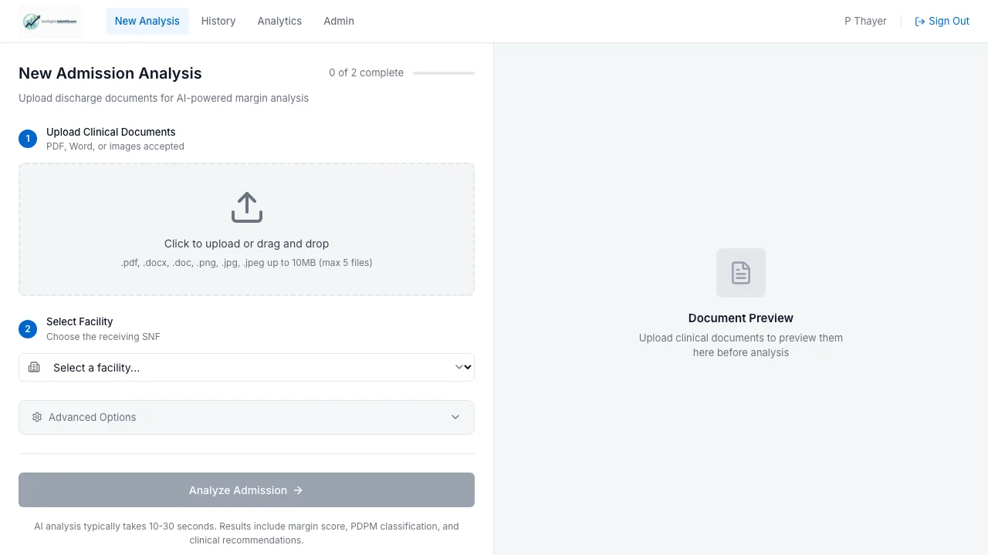
Task: Click the building icon in the facility selector
Action: (34, 367)
